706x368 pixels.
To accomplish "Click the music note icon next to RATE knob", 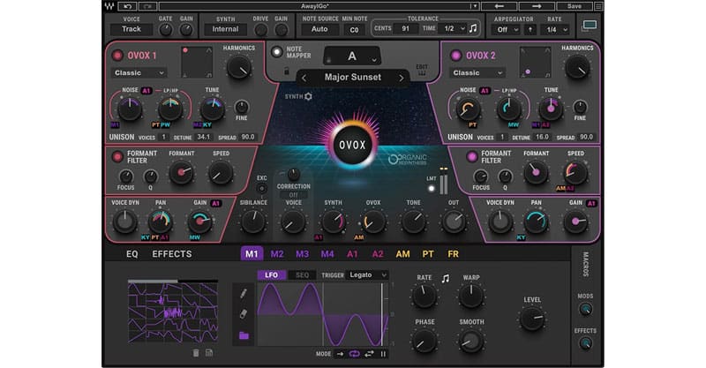I will (x=445, y=279).
